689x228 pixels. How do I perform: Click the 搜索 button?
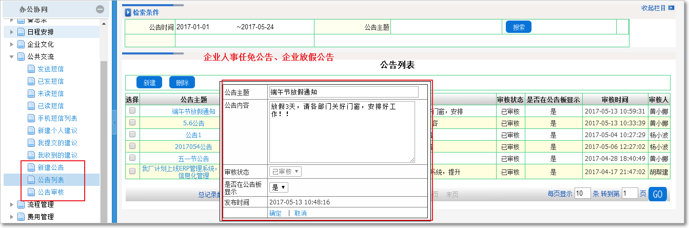click(519, 27)
